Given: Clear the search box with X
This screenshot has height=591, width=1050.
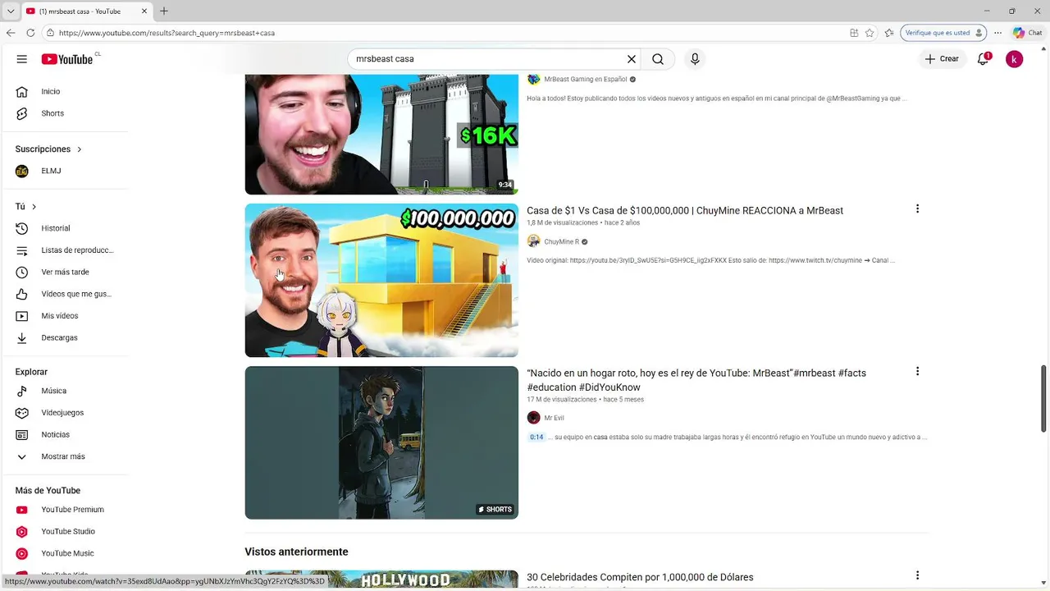Looking at the screenshot, I should pyautogui.click(x=632, y=59).
